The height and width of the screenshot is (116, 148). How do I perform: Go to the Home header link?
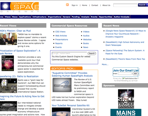[85, 5]
